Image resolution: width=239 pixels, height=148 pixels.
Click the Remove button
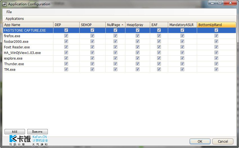coord(37,131)
